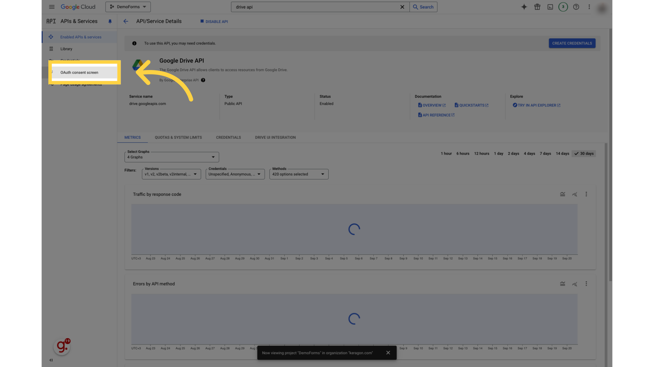654x367 pixels.
Task: Pin APIs & Services with the pin icon
Action: coord(110,21)
